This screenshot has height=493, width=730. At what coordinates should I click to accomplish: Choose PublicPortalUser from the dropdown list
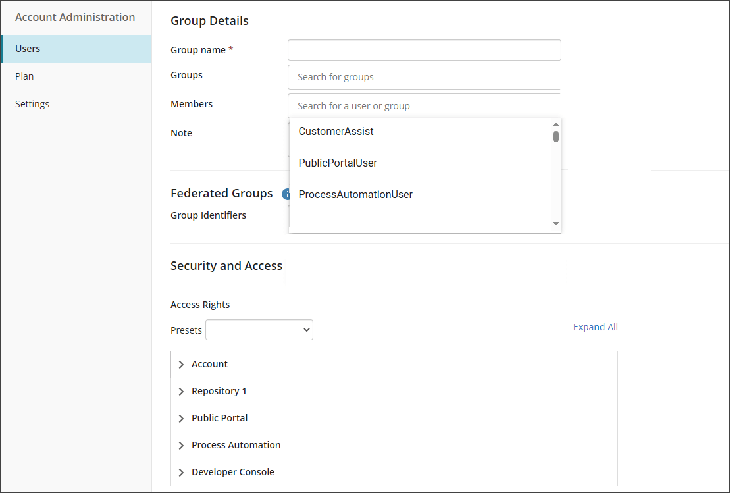tap(338, 163)
